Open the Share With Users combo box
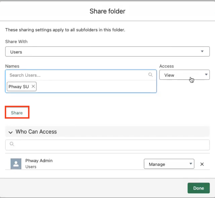 [x=107, y=52]
